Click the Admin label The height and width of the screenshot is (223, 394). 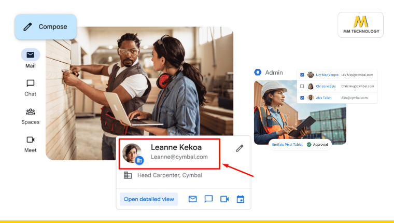point(274,73)
